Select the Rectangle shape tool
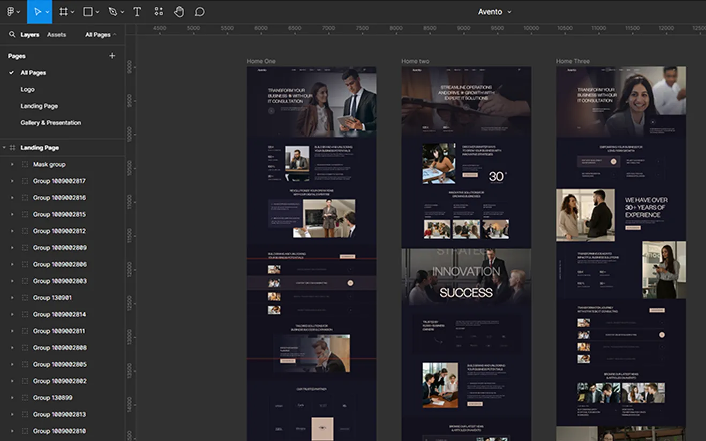 (x=88, y=12)
